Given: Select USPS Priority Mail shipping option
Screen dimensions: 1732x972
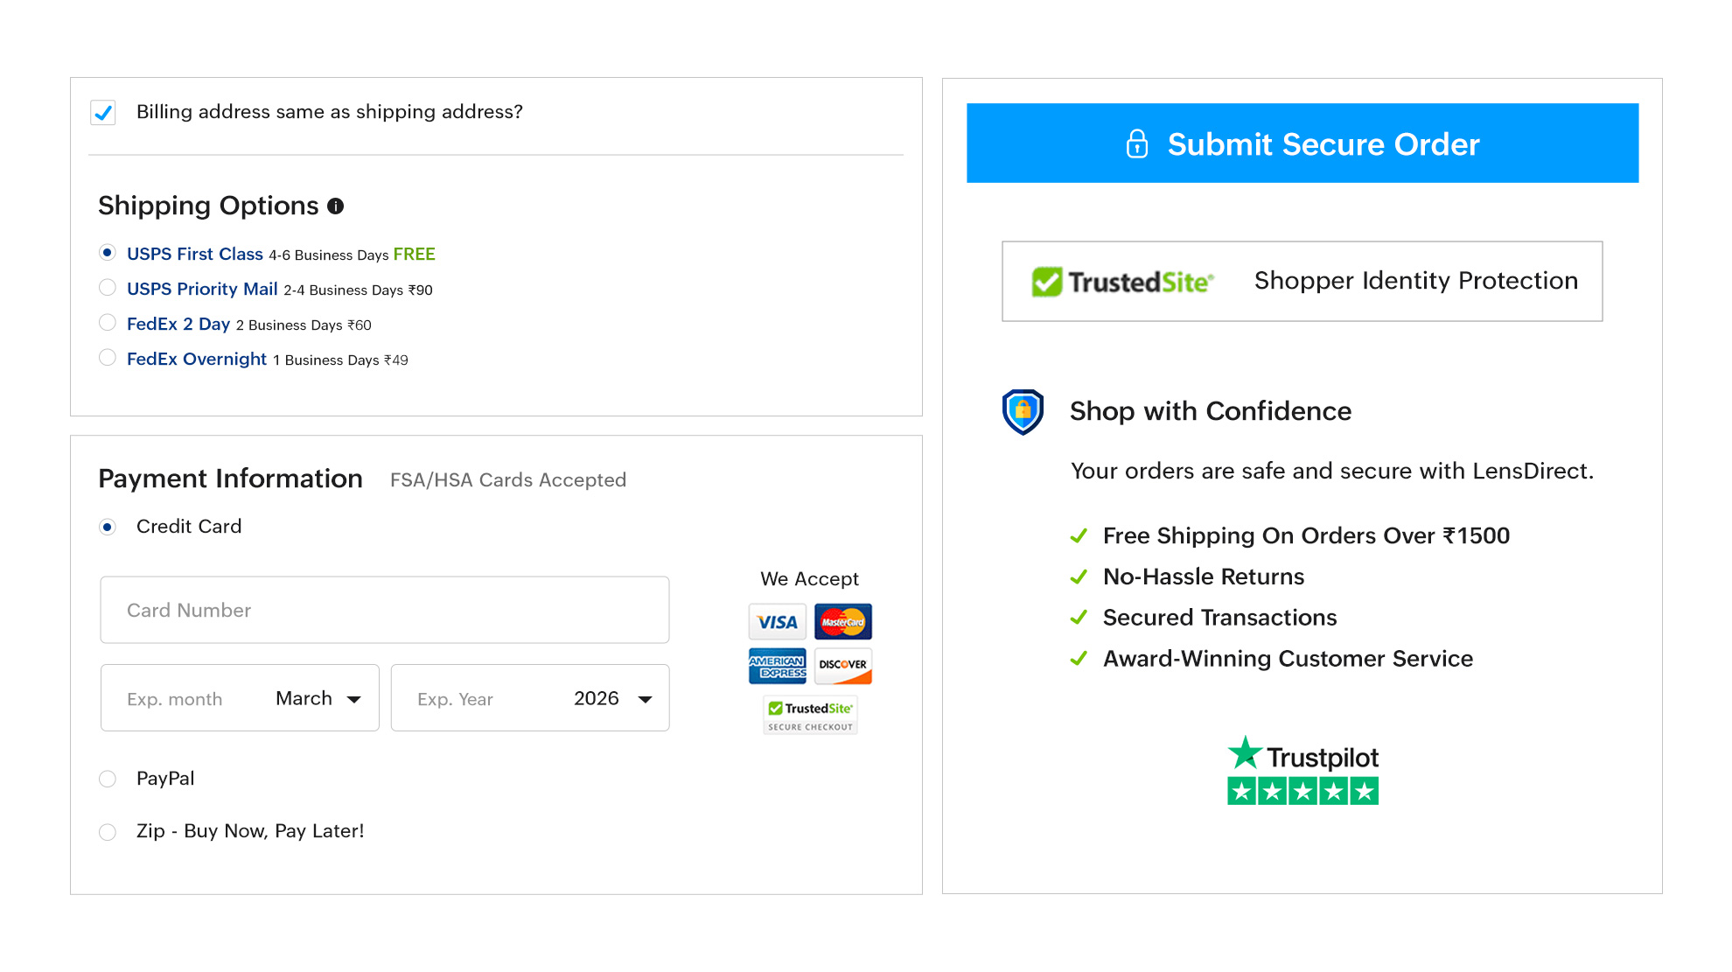Looking at the screenshot, I should tap(108, 287).
